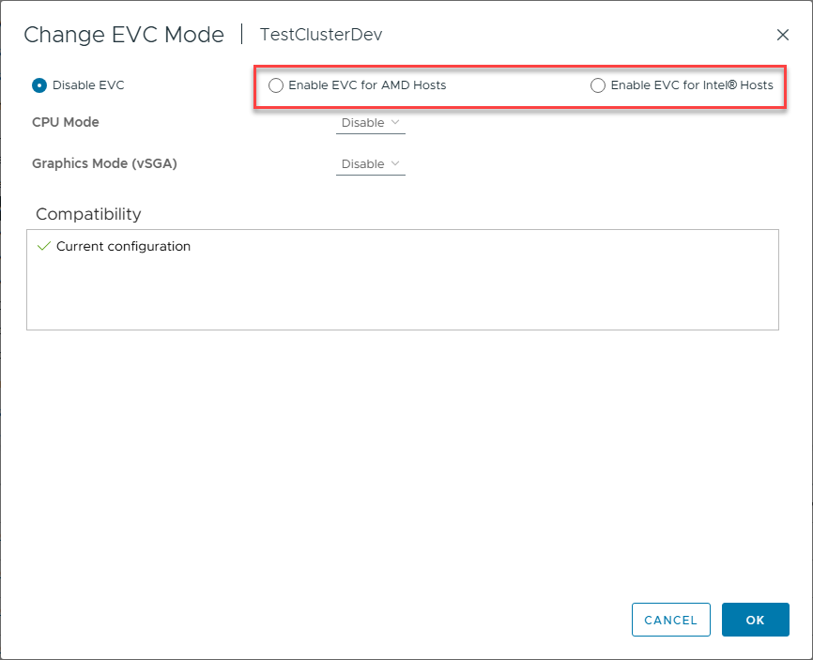813x660 pixels.
Task: Select the Disable EVC radio button
Action: click(x=39, y=85)
